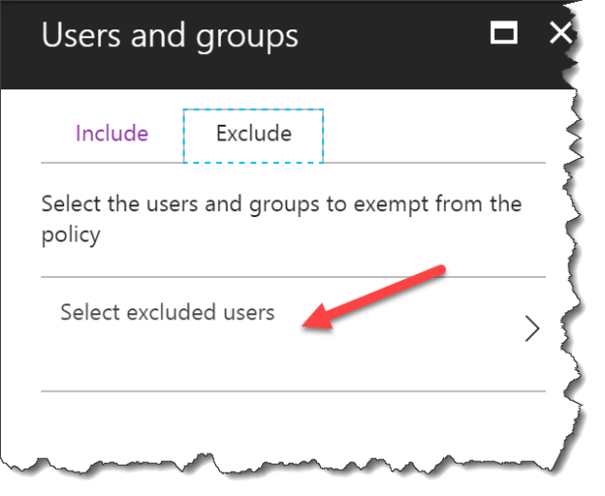Click the exempt from the policy description
Viewport: 605px width, 496px height.
click(x=282, y=219)
